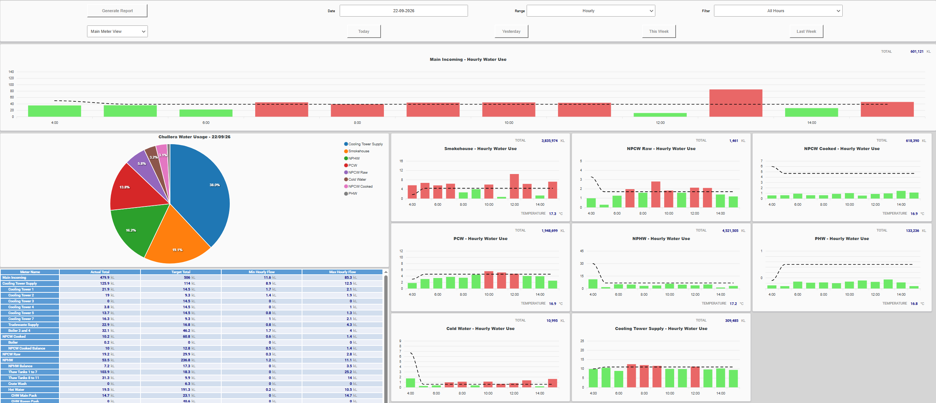Select the Cooling Tower 5 table row
Image resolution: width=936 pixels, height=403 pixels.
[191, 313]
